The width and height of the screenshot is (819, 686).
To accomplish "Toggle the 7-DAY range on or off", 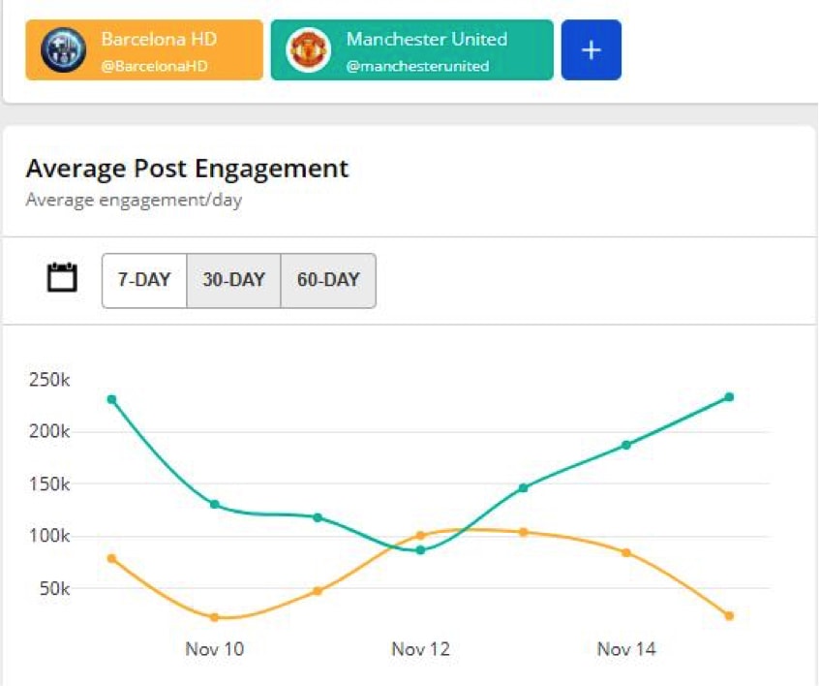I will (144, 279).
